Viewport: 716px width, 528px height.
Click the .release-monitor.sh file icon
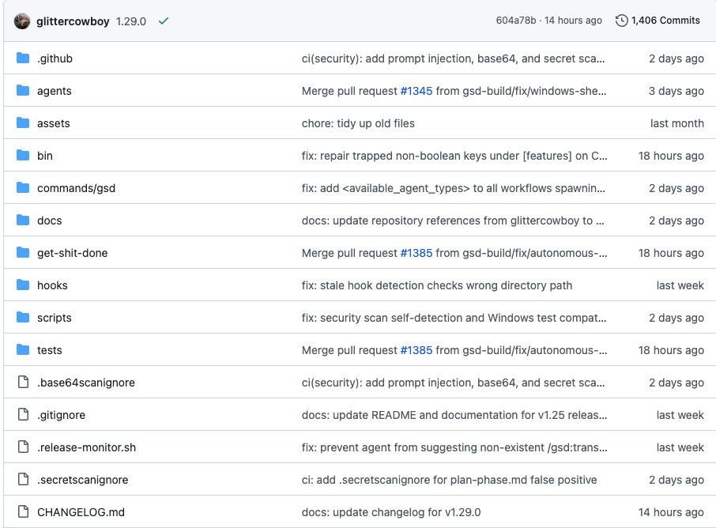(23, 447)
